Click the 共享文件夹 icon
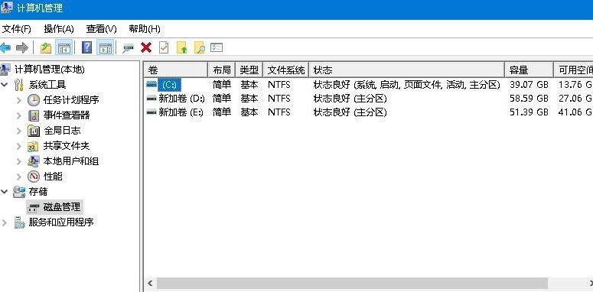 (33, 146)
